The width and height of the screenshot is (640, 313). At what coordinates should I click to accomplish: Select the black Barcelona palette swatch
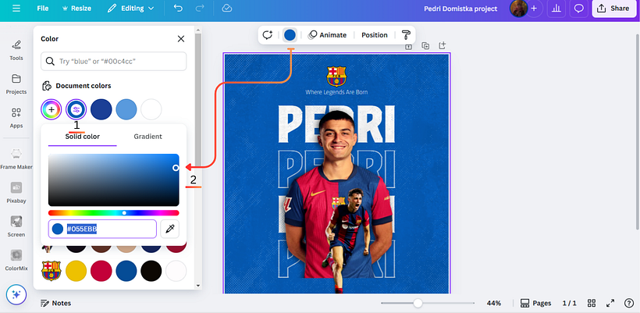pyautogui.click(x=151, y=271)
